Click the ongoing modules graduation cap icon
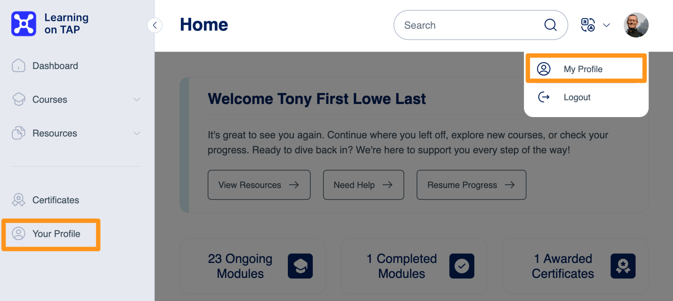The height and width of the screenshot is (301, 673). (x=300, y=266)
